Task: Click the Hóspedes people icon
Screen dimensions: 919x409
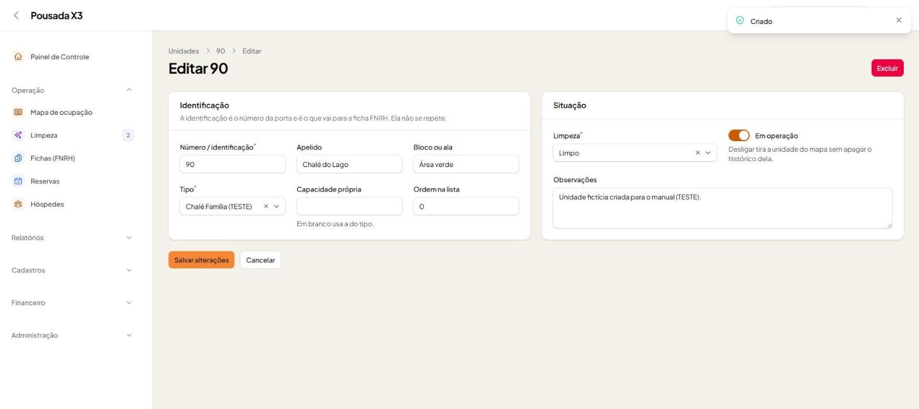Action: tap(18, 204)
